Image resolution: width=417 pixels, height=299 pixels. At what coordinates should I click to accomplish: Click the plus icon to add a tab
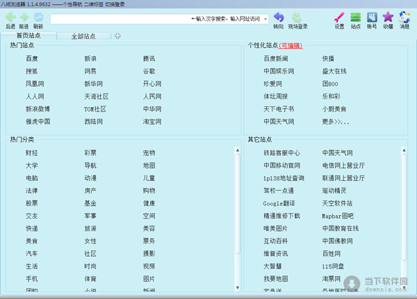click(117, 36)
